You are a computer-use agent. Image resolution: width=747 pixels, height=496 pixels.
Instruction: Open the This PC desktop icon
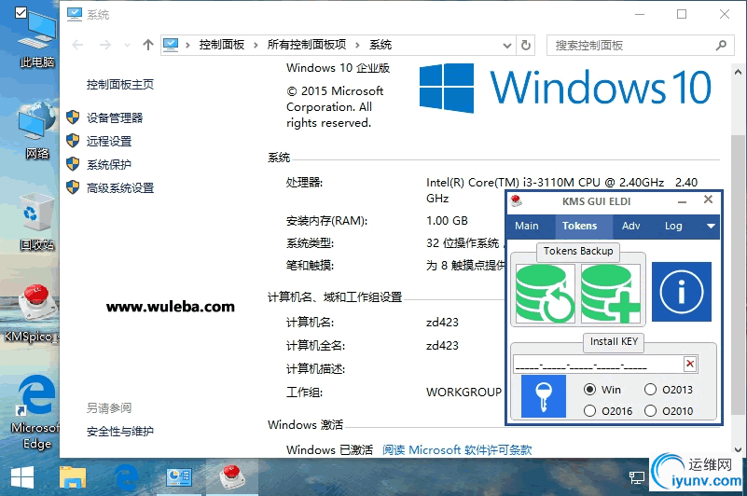pyautogui.click(x=36, y=39)
